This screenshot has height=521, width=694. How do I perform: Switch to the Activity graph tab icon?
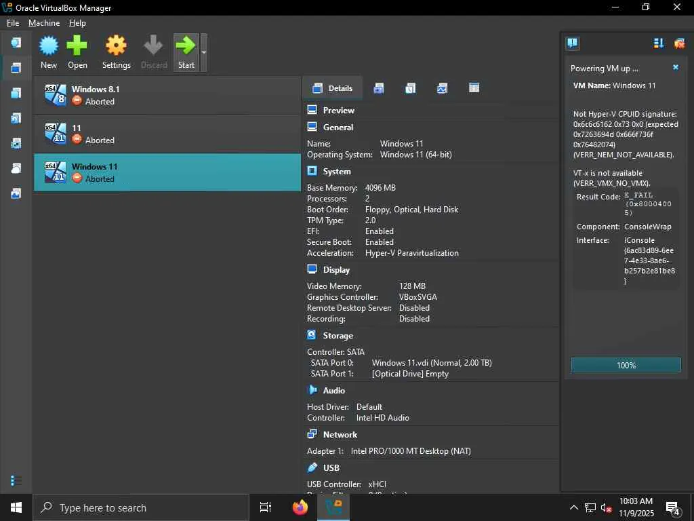442,88
